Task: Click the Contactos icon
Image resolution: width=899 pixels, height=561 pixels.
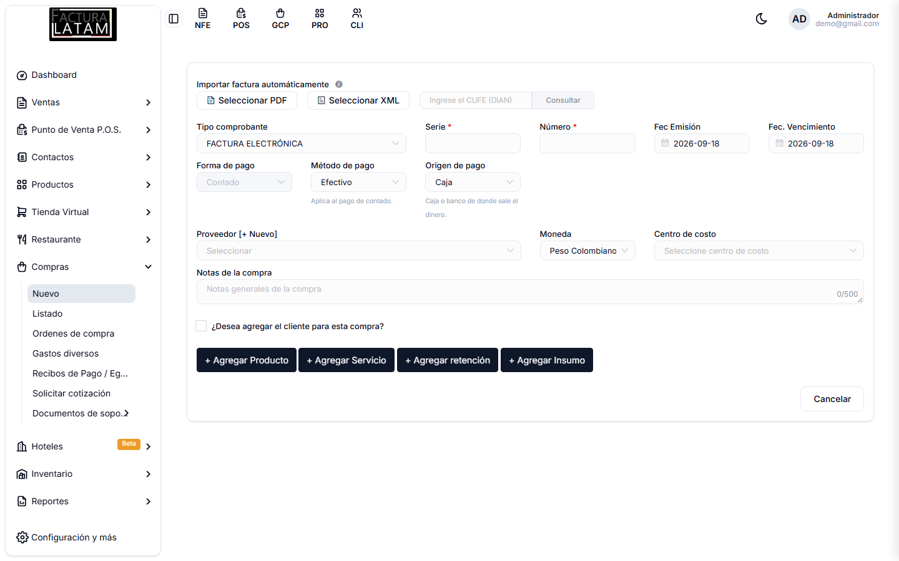Action: tap(22, 158)
